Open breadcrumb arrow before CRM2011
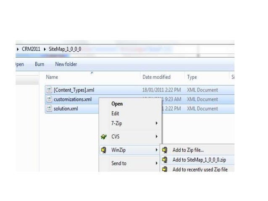Viewport: 268px width, 201px height. click(18, 49)
